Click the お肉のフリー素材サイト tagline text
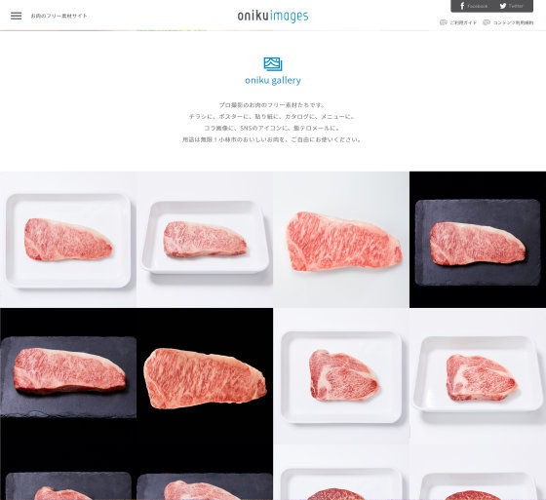 [59, 16]
